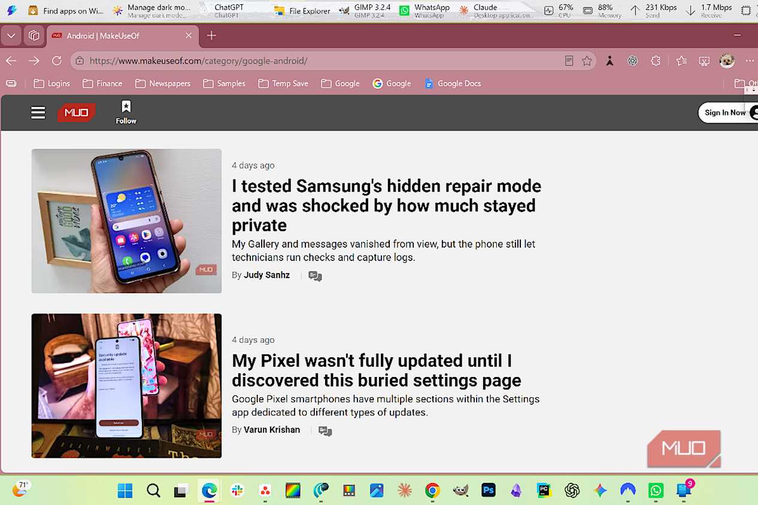Open browser Settings and more menu
This screenshot has height=505, width=758.
(x=750, y=60)
